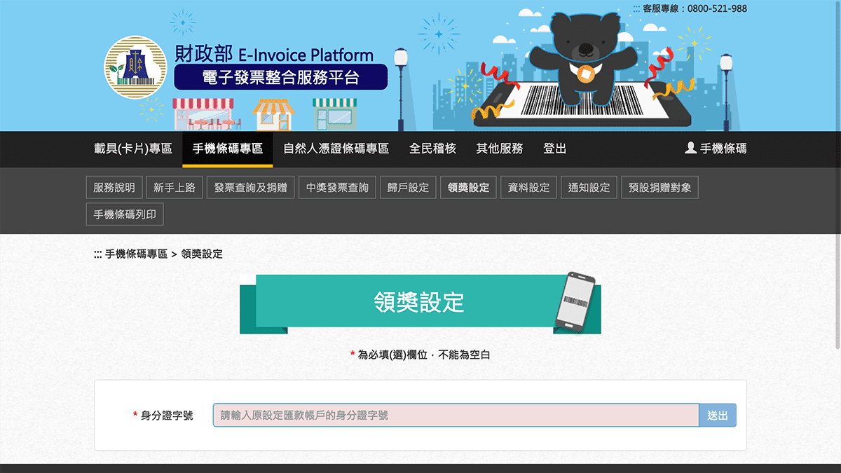841x473 pixels.
Task: Open 歸戶設定 account aggregation settings
Action: click(x=408, y=186)
